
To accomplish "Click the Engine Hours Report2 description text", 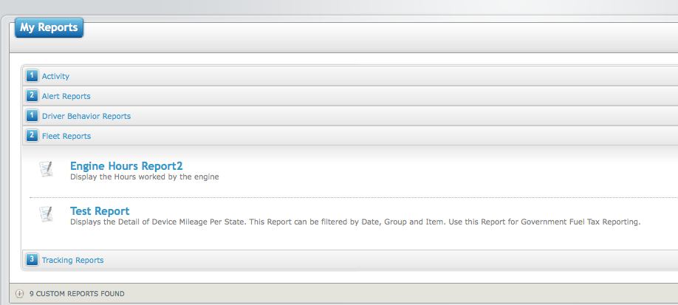I will (x=145, y=177).
